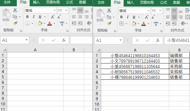
Task: Select format painter brush in right window
Action: pos(109,23)
